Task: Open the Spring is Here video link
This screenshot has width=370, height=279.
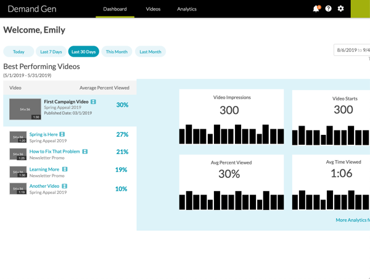Action: [x=43, y=134]
